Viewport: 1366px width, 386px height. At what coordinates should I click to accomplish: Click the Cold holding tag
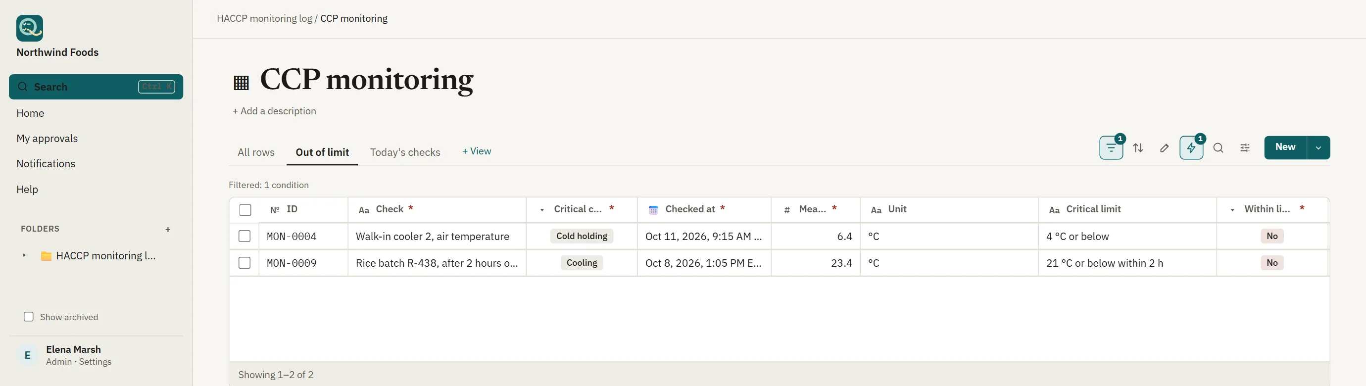(x=582, y=237)
